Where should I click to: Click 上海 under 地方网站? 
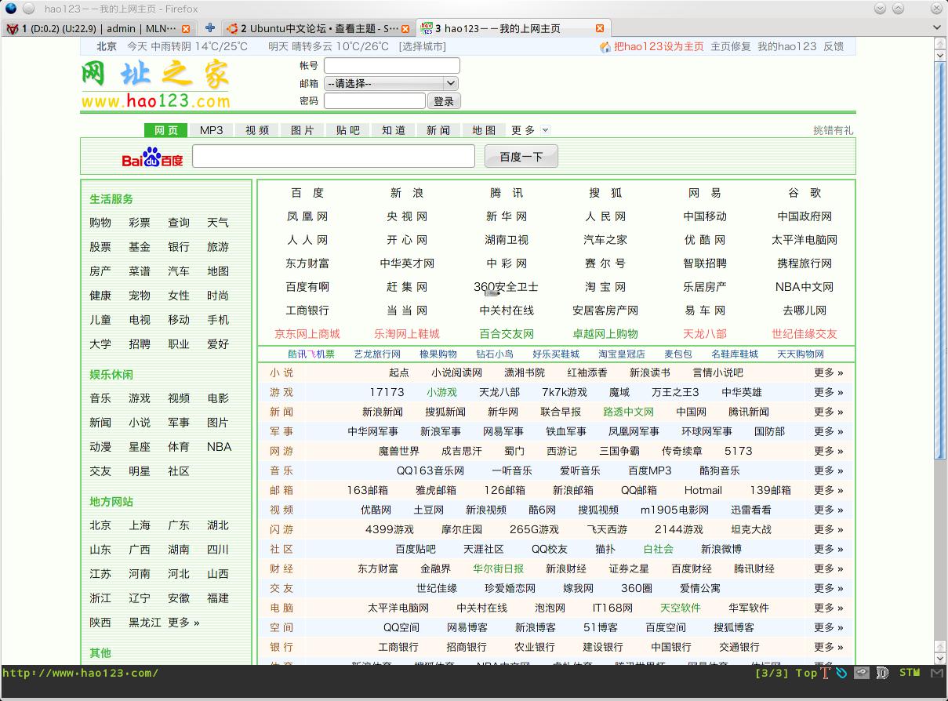click(x=140, y=525)
